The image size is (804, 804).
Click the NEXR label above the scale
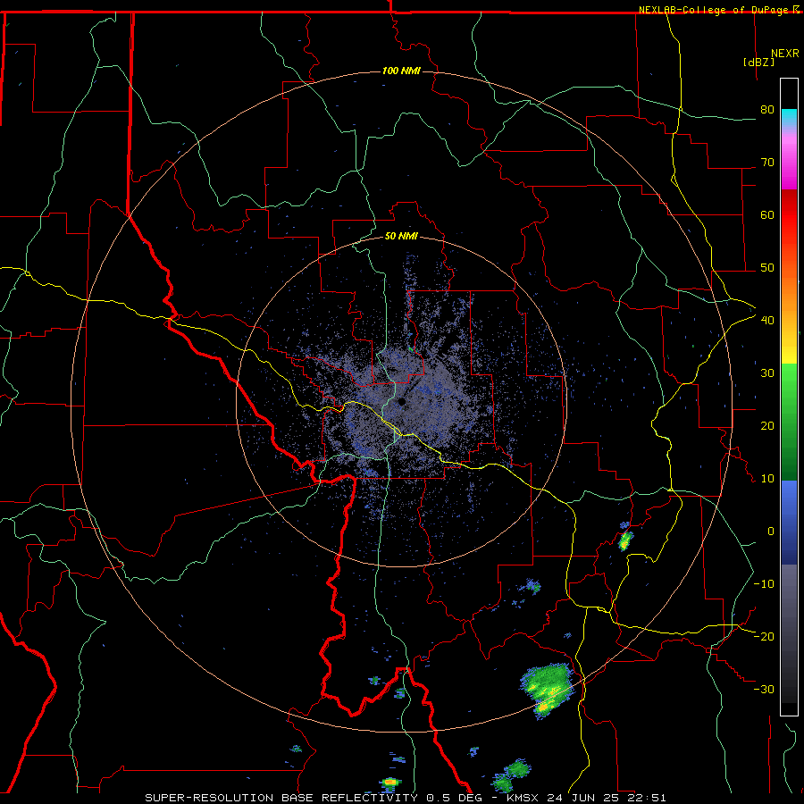point(785,54)
